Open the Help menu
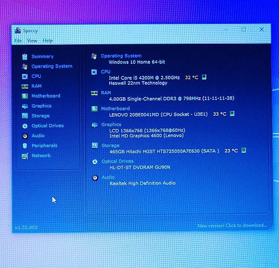 (48, 41)
